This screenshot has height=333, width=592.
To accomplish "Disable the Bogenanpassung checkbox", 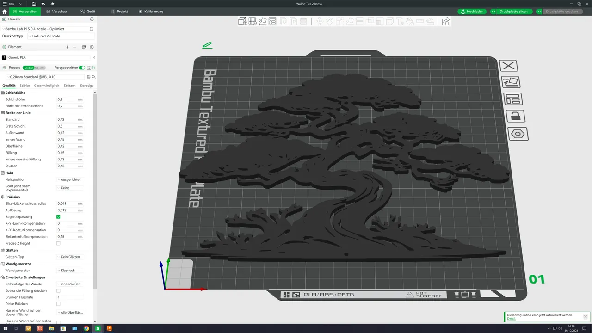I will click(x=58, y=216).
